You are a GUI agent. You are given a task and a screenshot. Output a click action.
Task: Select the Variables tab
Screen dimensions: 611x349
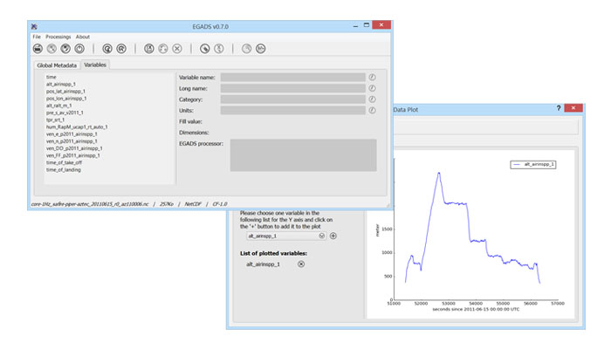(95, 65)
